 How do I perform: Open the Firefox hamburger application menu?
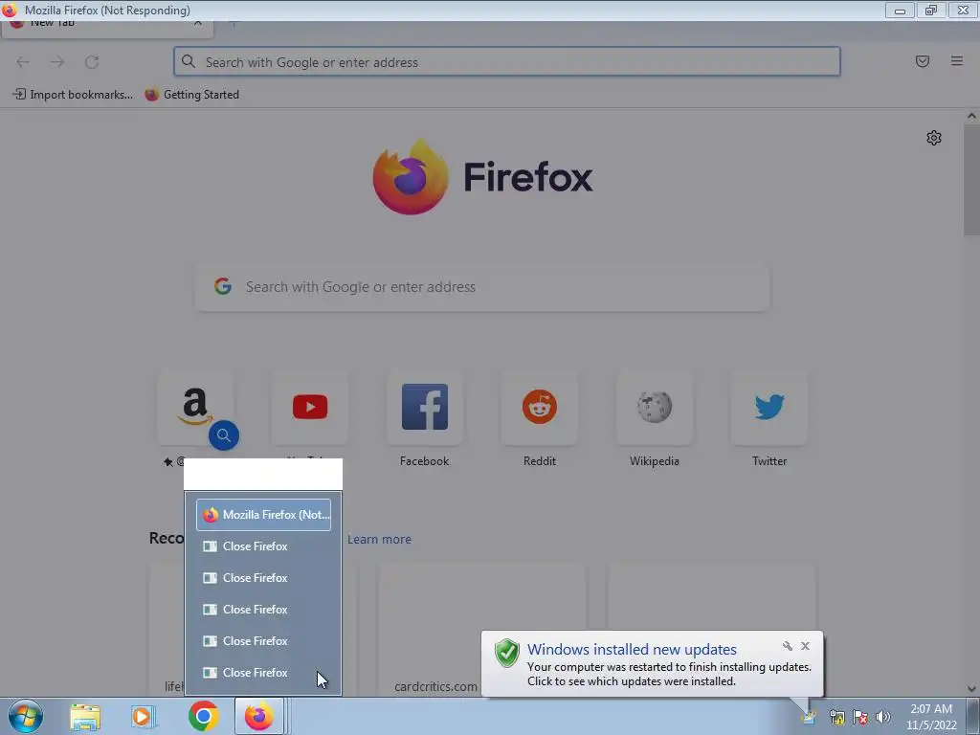[956, 61]
